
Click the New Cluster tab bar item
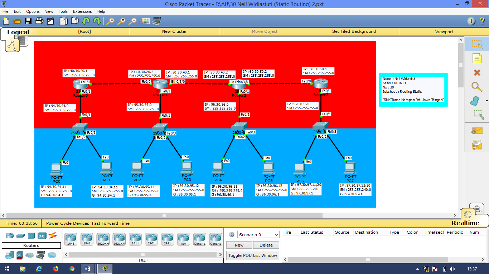coord(174,31)
